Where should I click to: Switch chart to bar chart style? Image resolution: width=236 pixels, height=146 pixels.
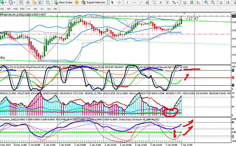click(x=185, y=2)
